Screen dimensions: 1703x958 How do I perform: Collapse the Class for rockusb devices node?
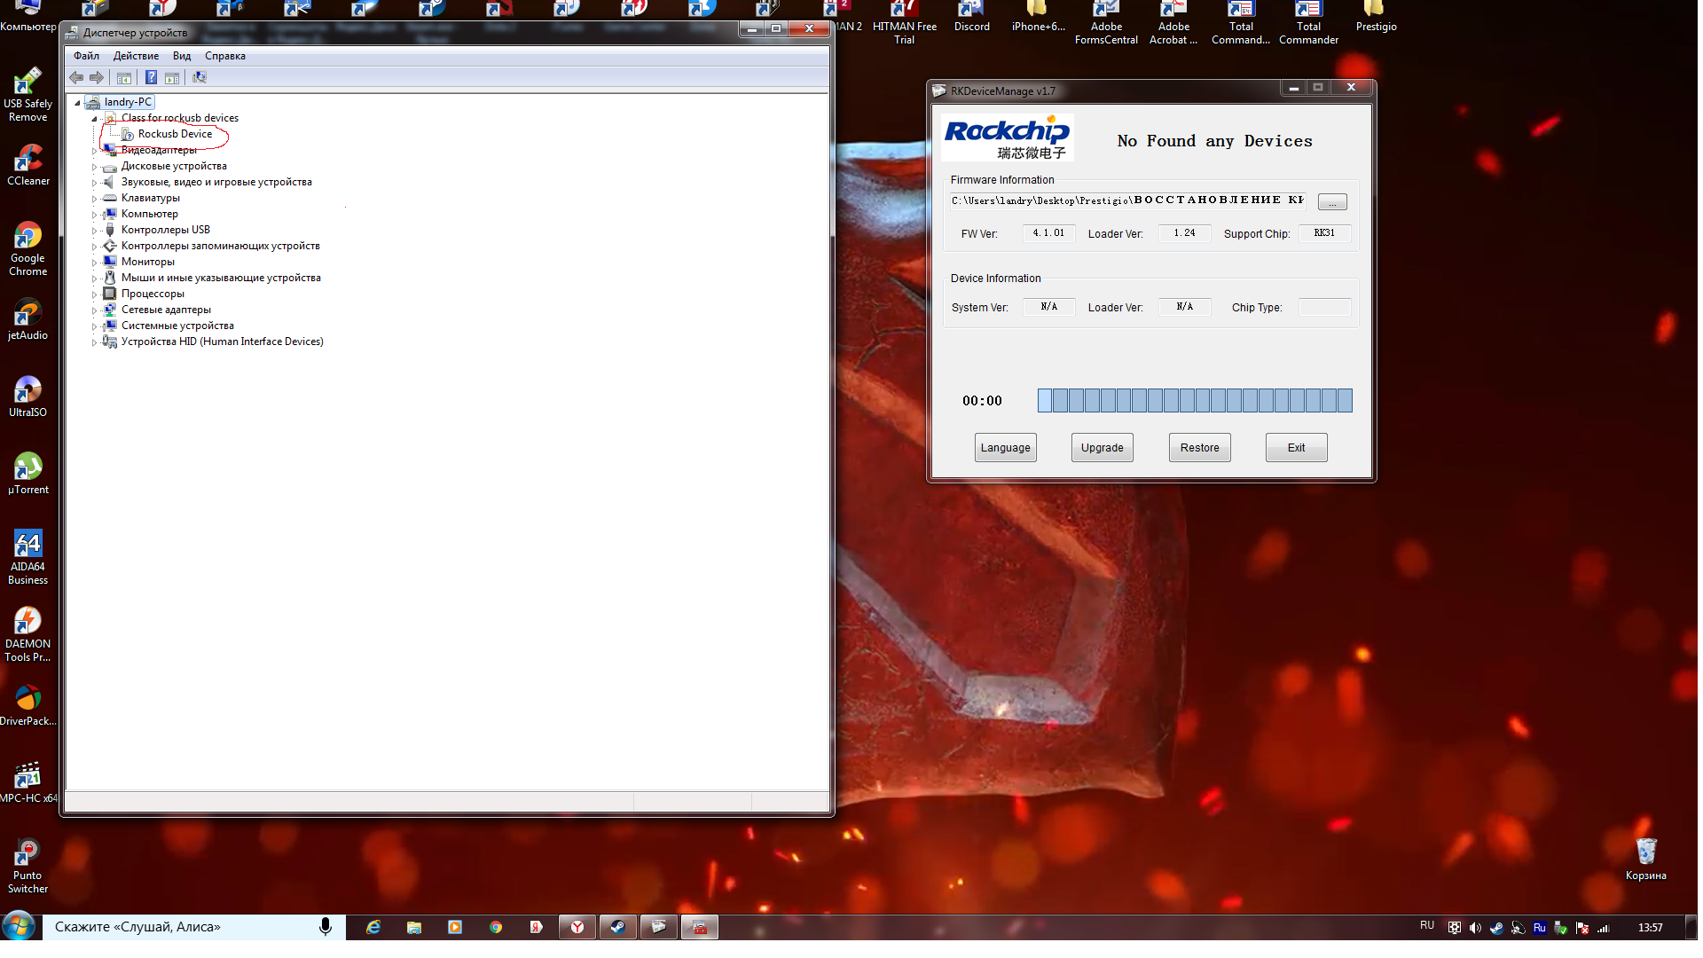pos(94,119)
